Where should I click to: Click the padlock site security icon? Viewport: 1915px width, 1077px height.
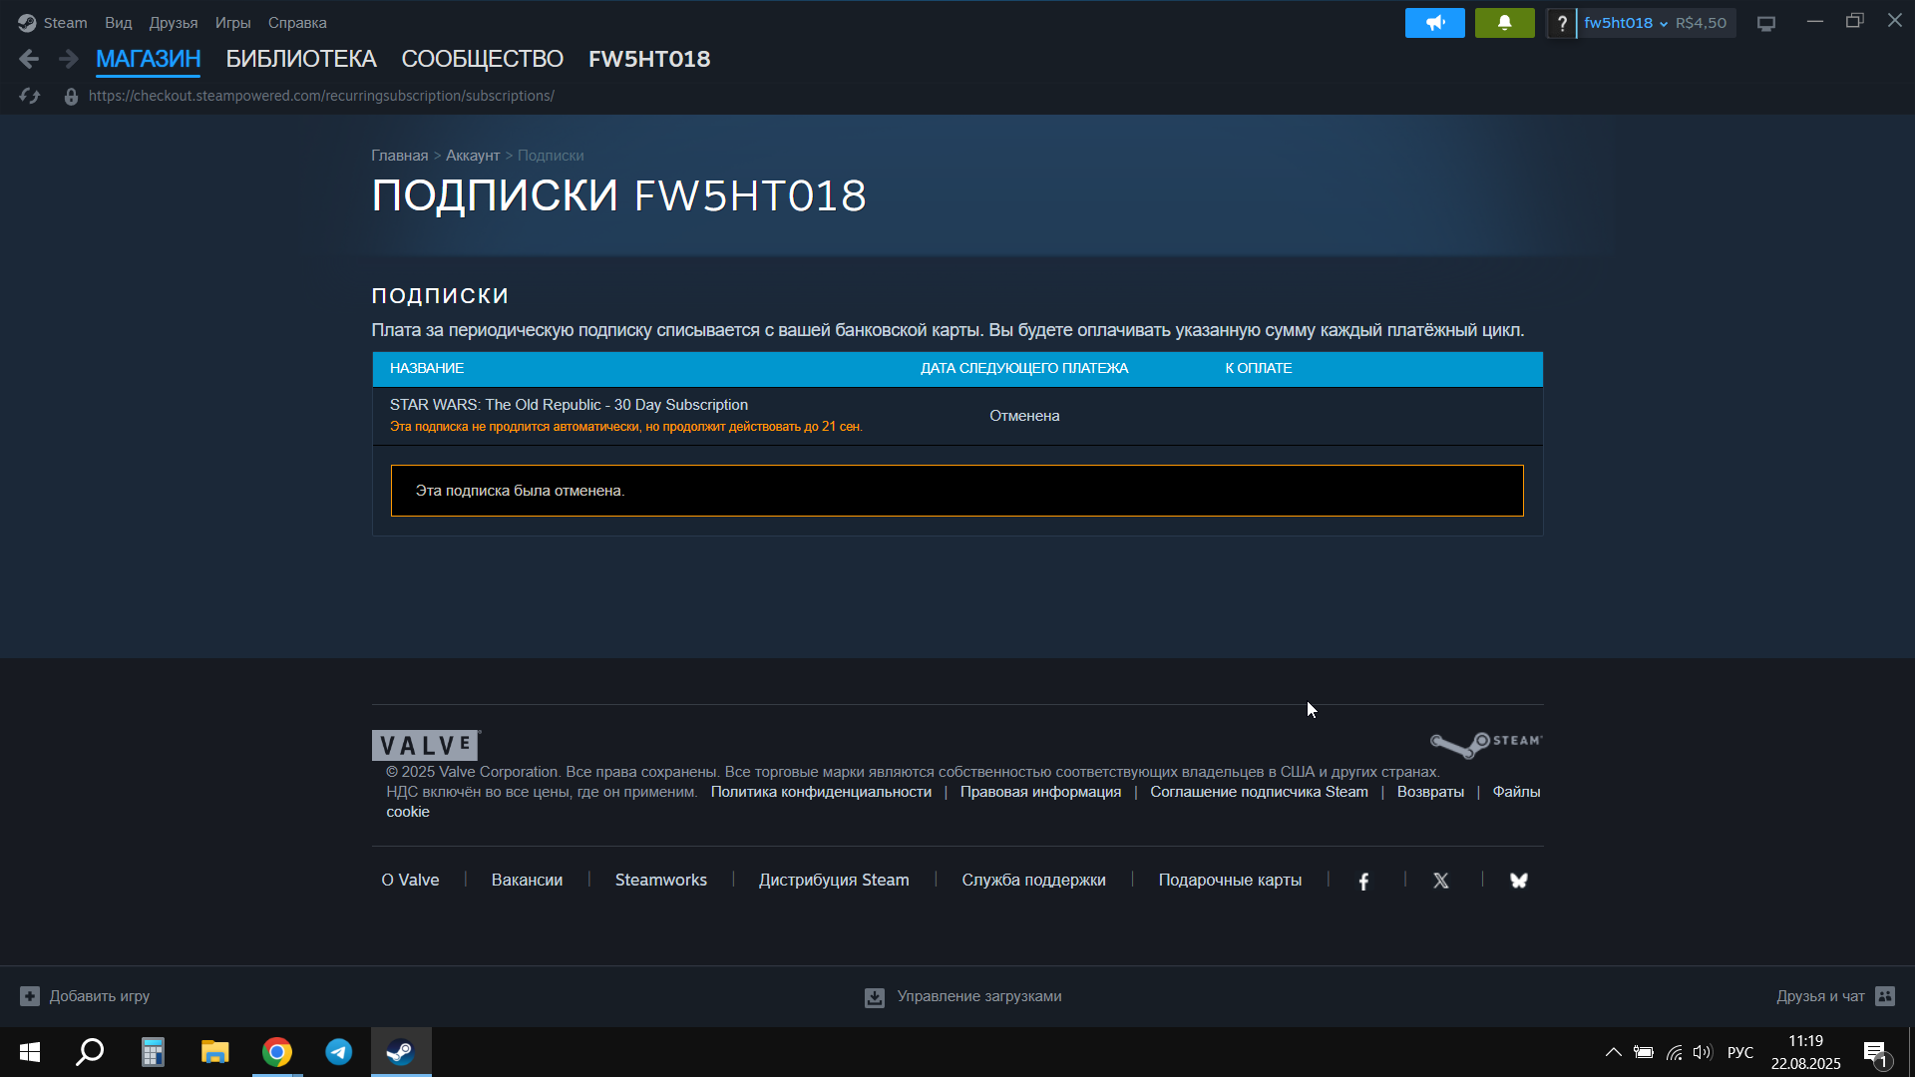point(71,97)
